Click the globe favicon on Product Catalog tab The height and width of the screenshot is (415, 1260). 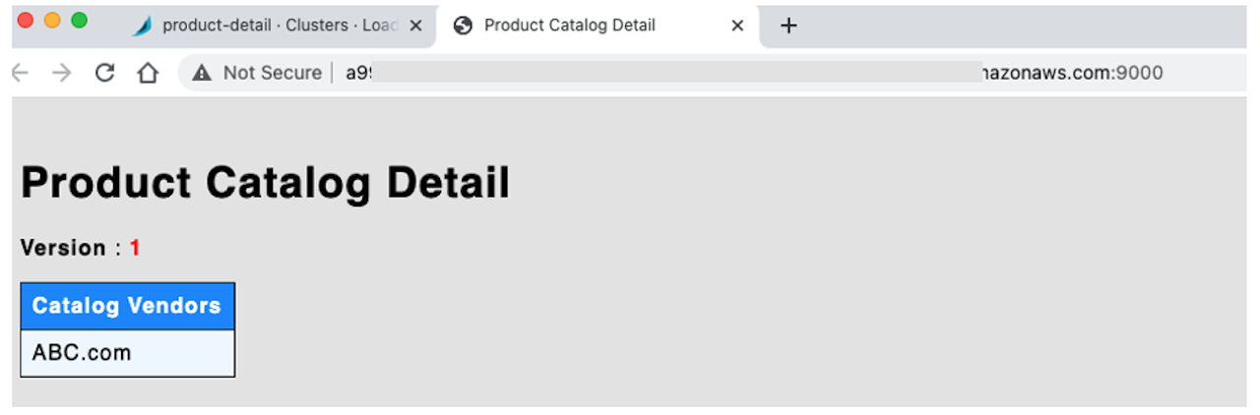click(x=463, y=26)
